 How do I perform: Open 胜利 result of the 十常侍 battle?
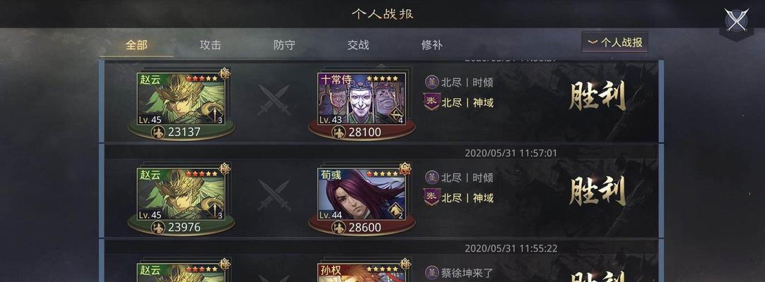click(x=597, y=95)
